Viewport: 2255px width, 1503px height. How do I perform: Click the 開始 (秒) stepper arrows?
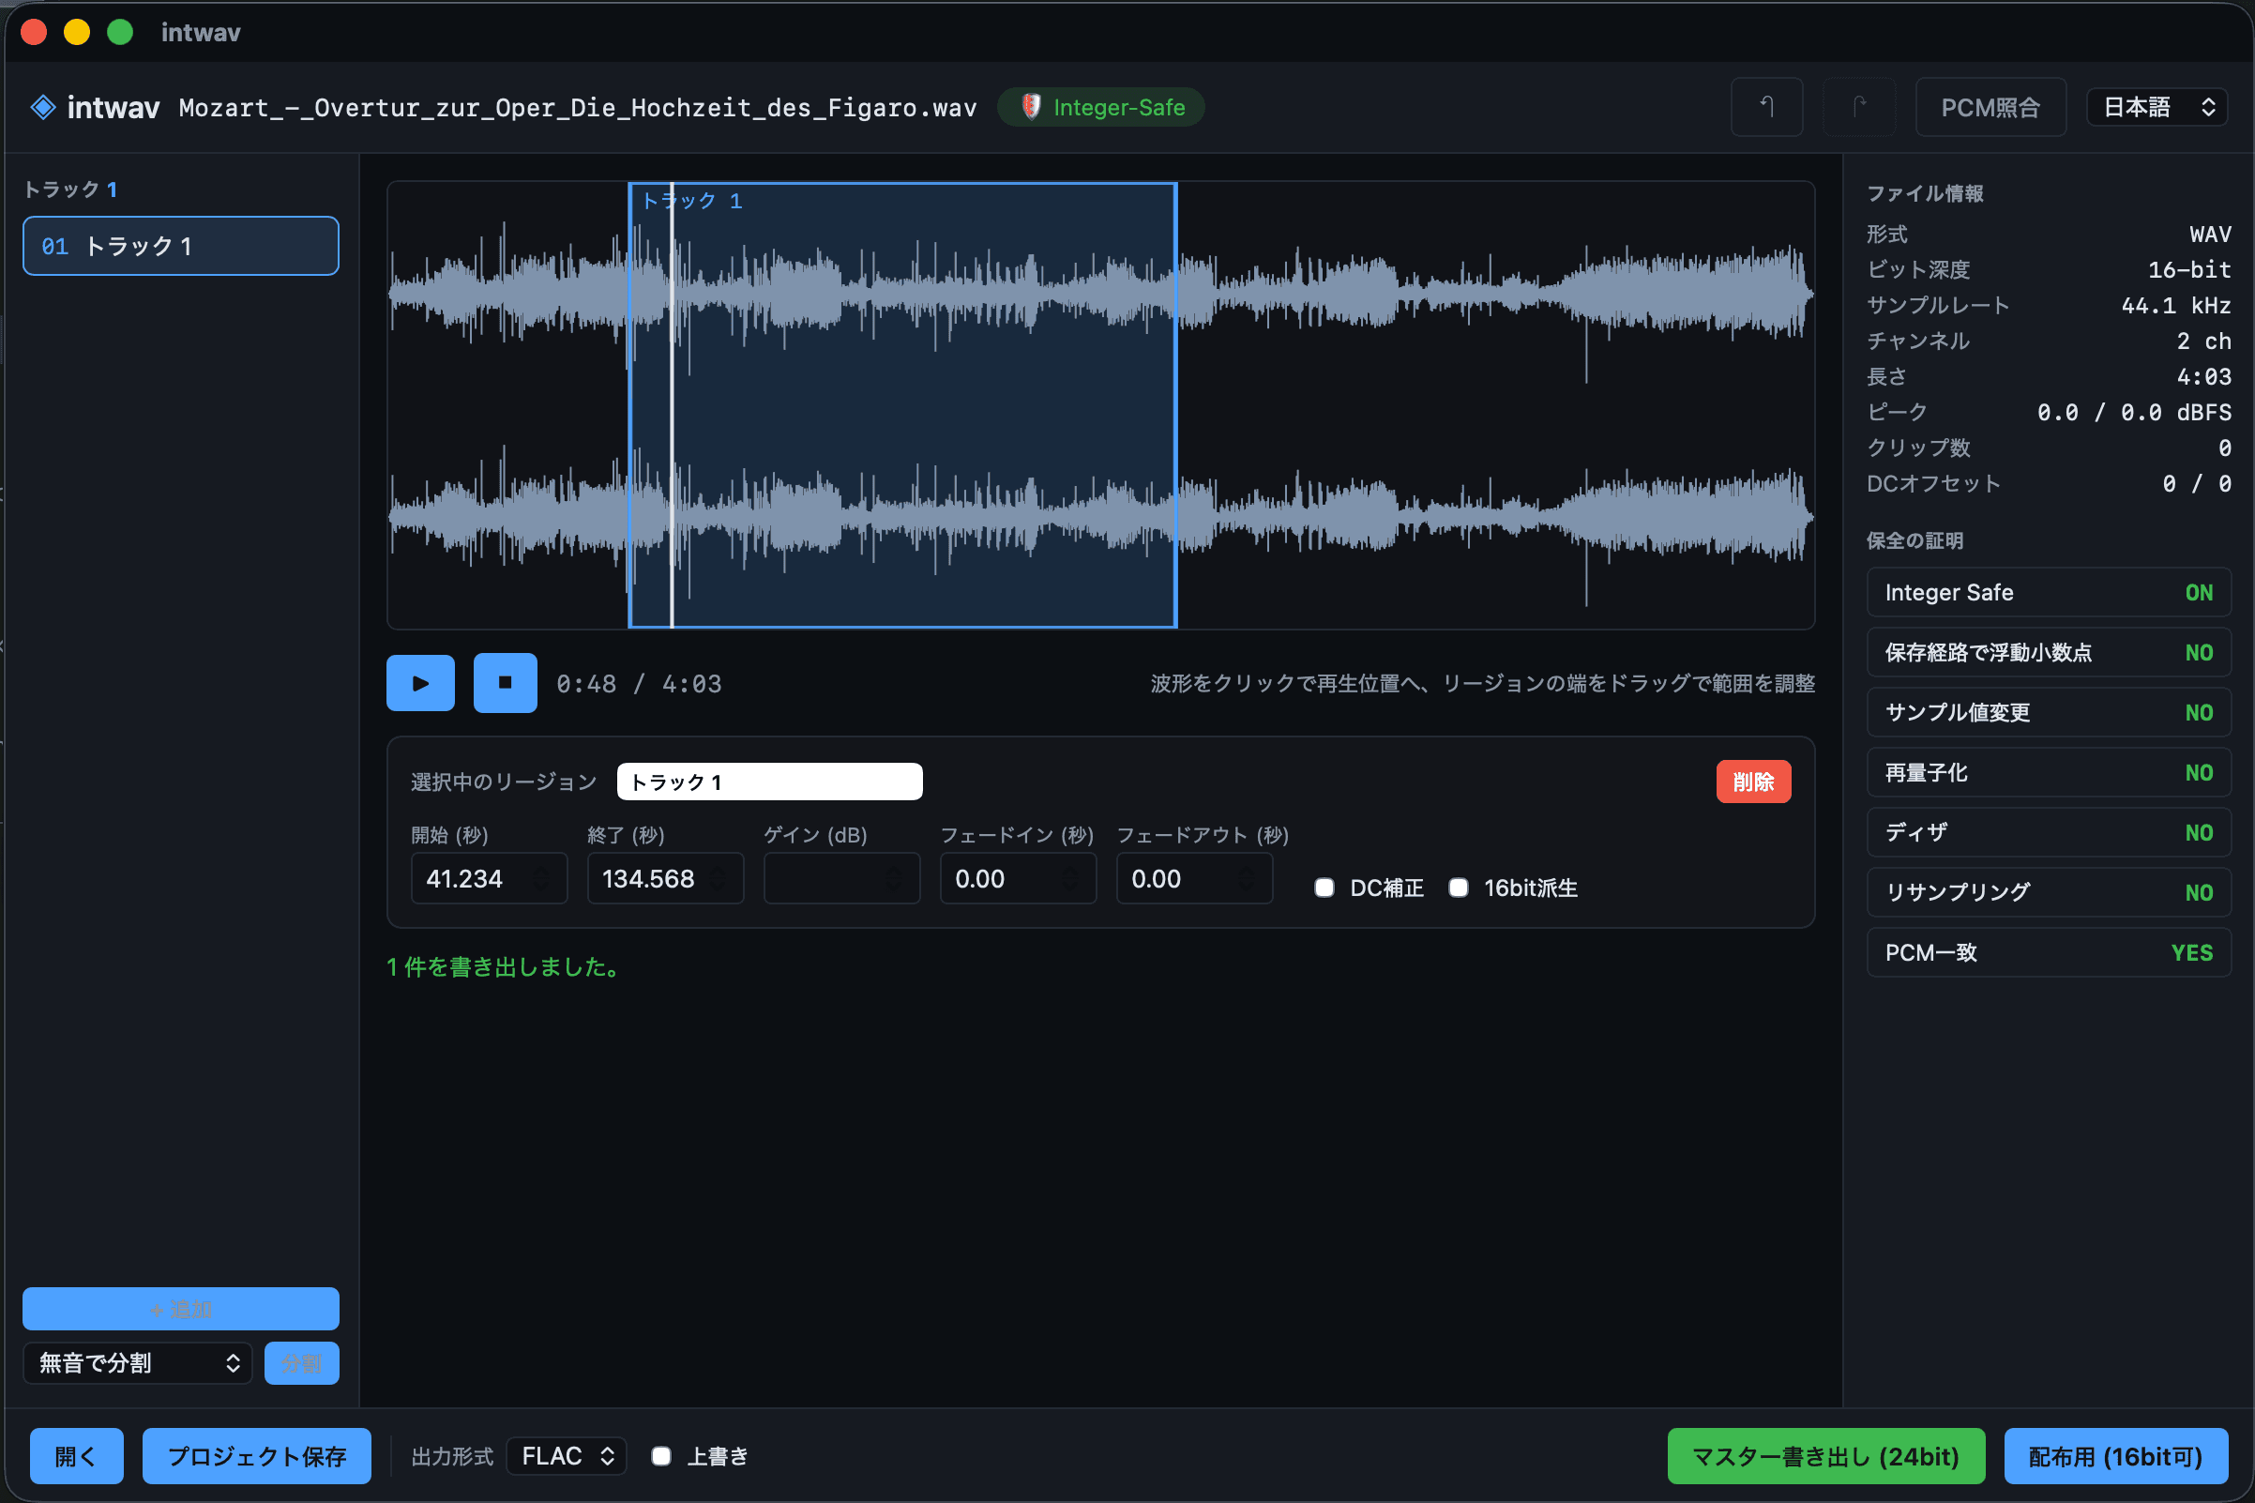(541, 878)
